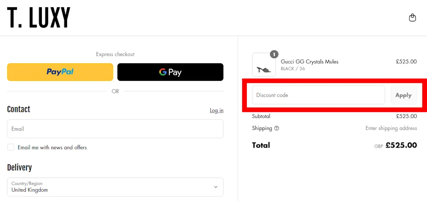Image resolution: width=427 pixels, height=201 pixels.
Task: Click the BLACK / 36 variant text
Action: coord(293,68)
